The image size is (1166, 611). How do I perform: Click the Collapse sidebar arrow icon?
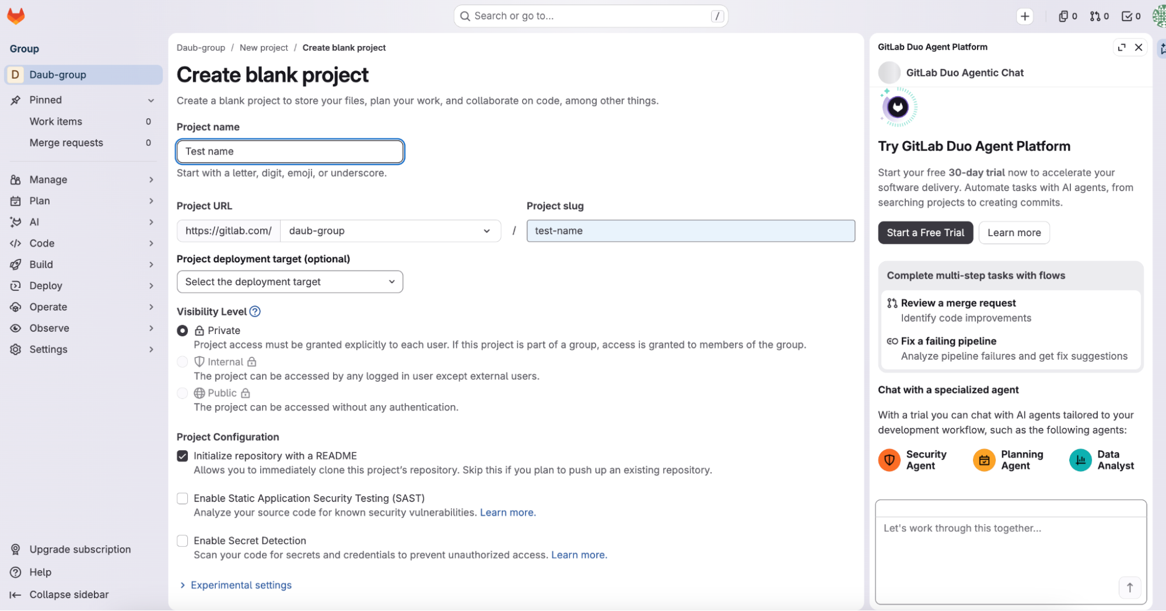(16, 595)
